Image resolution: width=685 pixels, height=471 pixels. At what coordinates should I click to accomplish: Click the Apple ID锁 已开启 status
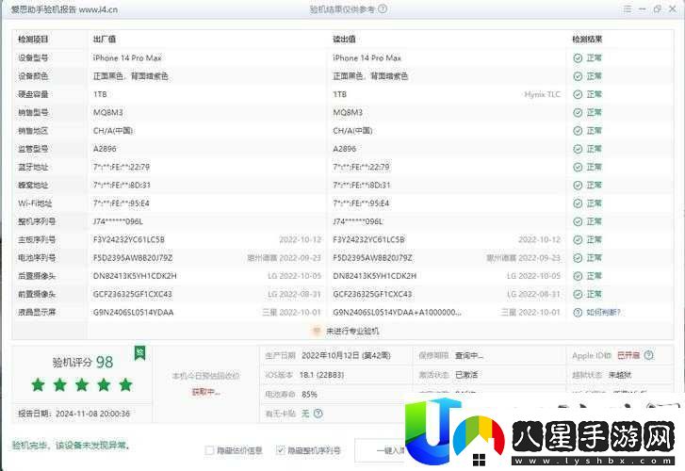(628, 355)
